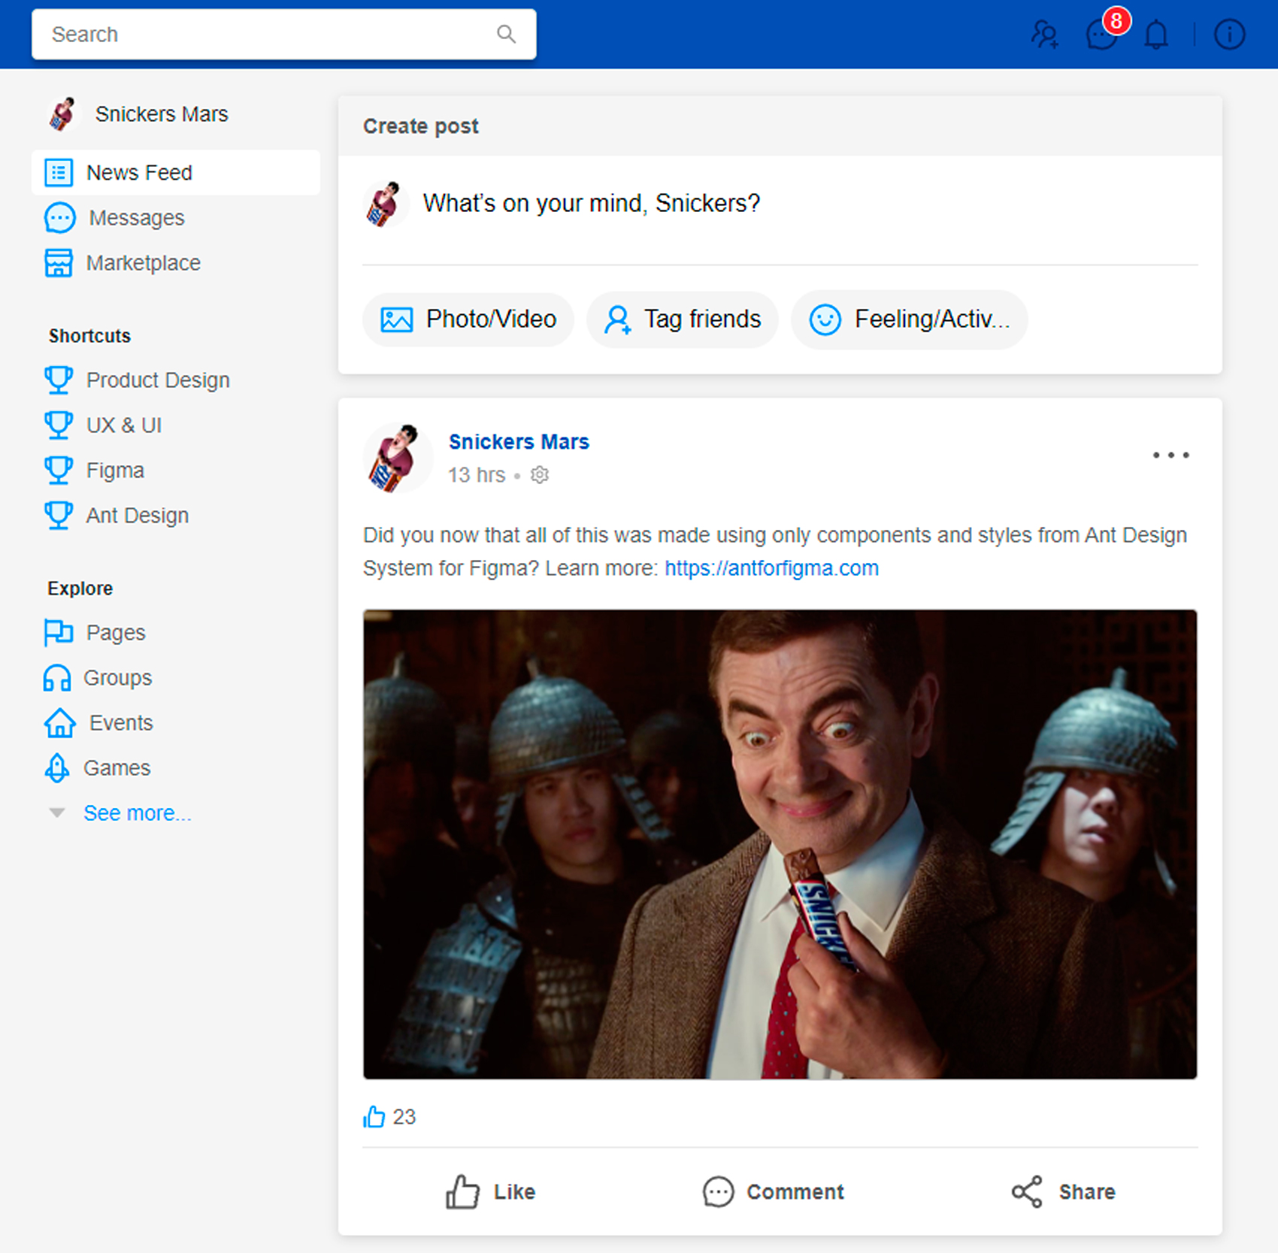The image size is (1278, 1253).
Task: Open the Feeling/Activity picker
Action: (x=909, y=319)
